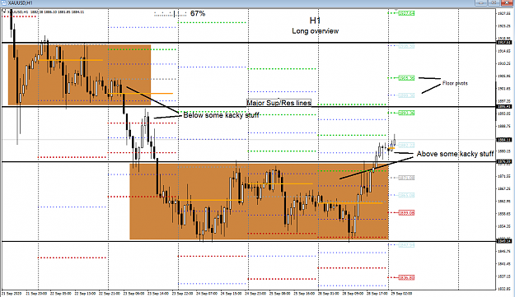Click the '24 Sep 07:00' time axis label

click(x=206, y=294)
